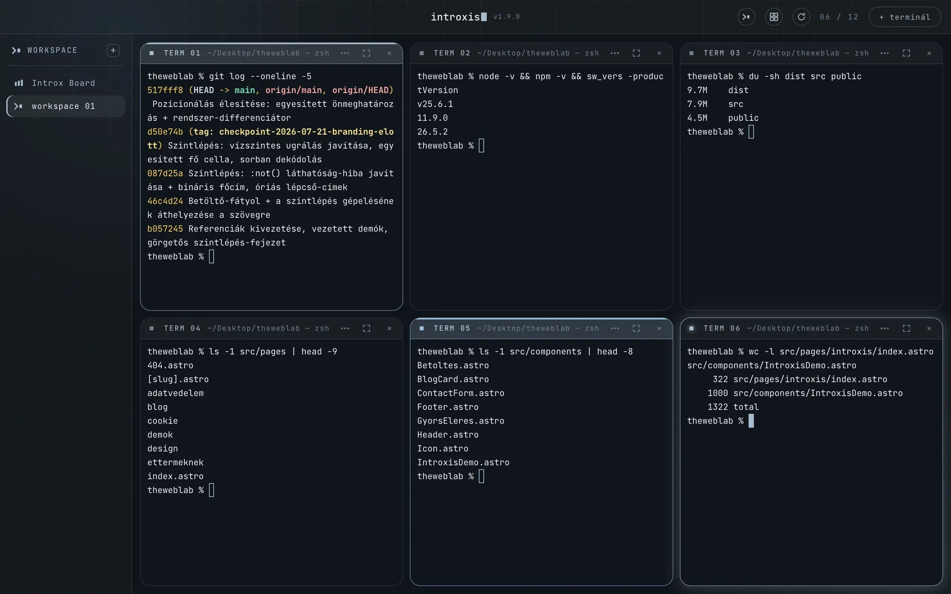Maximize TERM 02 with fullscreen icon
The image size is (951, 594).
pos(636,53)
